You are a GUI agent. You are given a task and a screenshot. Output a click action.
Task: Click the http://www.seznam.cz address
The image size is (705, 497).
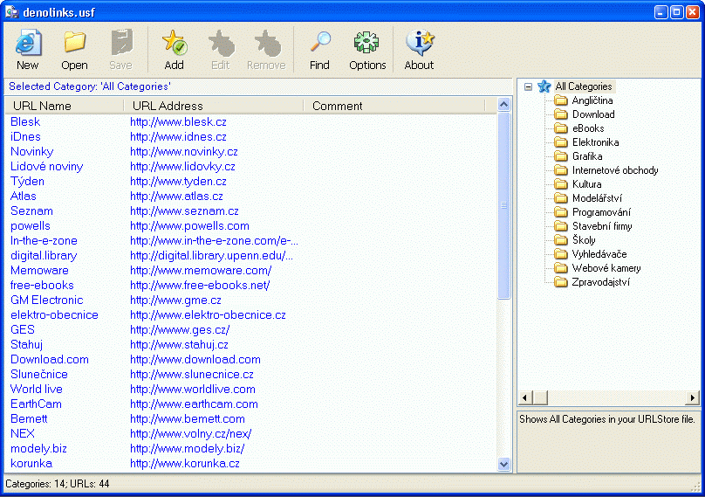tap(184, 211)
